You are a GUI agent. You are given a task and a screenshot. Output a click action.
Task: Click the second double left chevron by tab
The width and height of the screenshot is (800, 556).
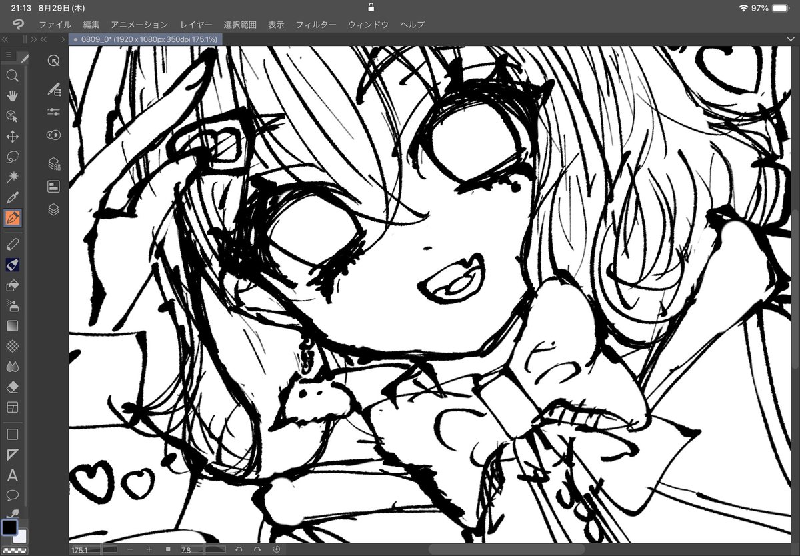[44, 40]
